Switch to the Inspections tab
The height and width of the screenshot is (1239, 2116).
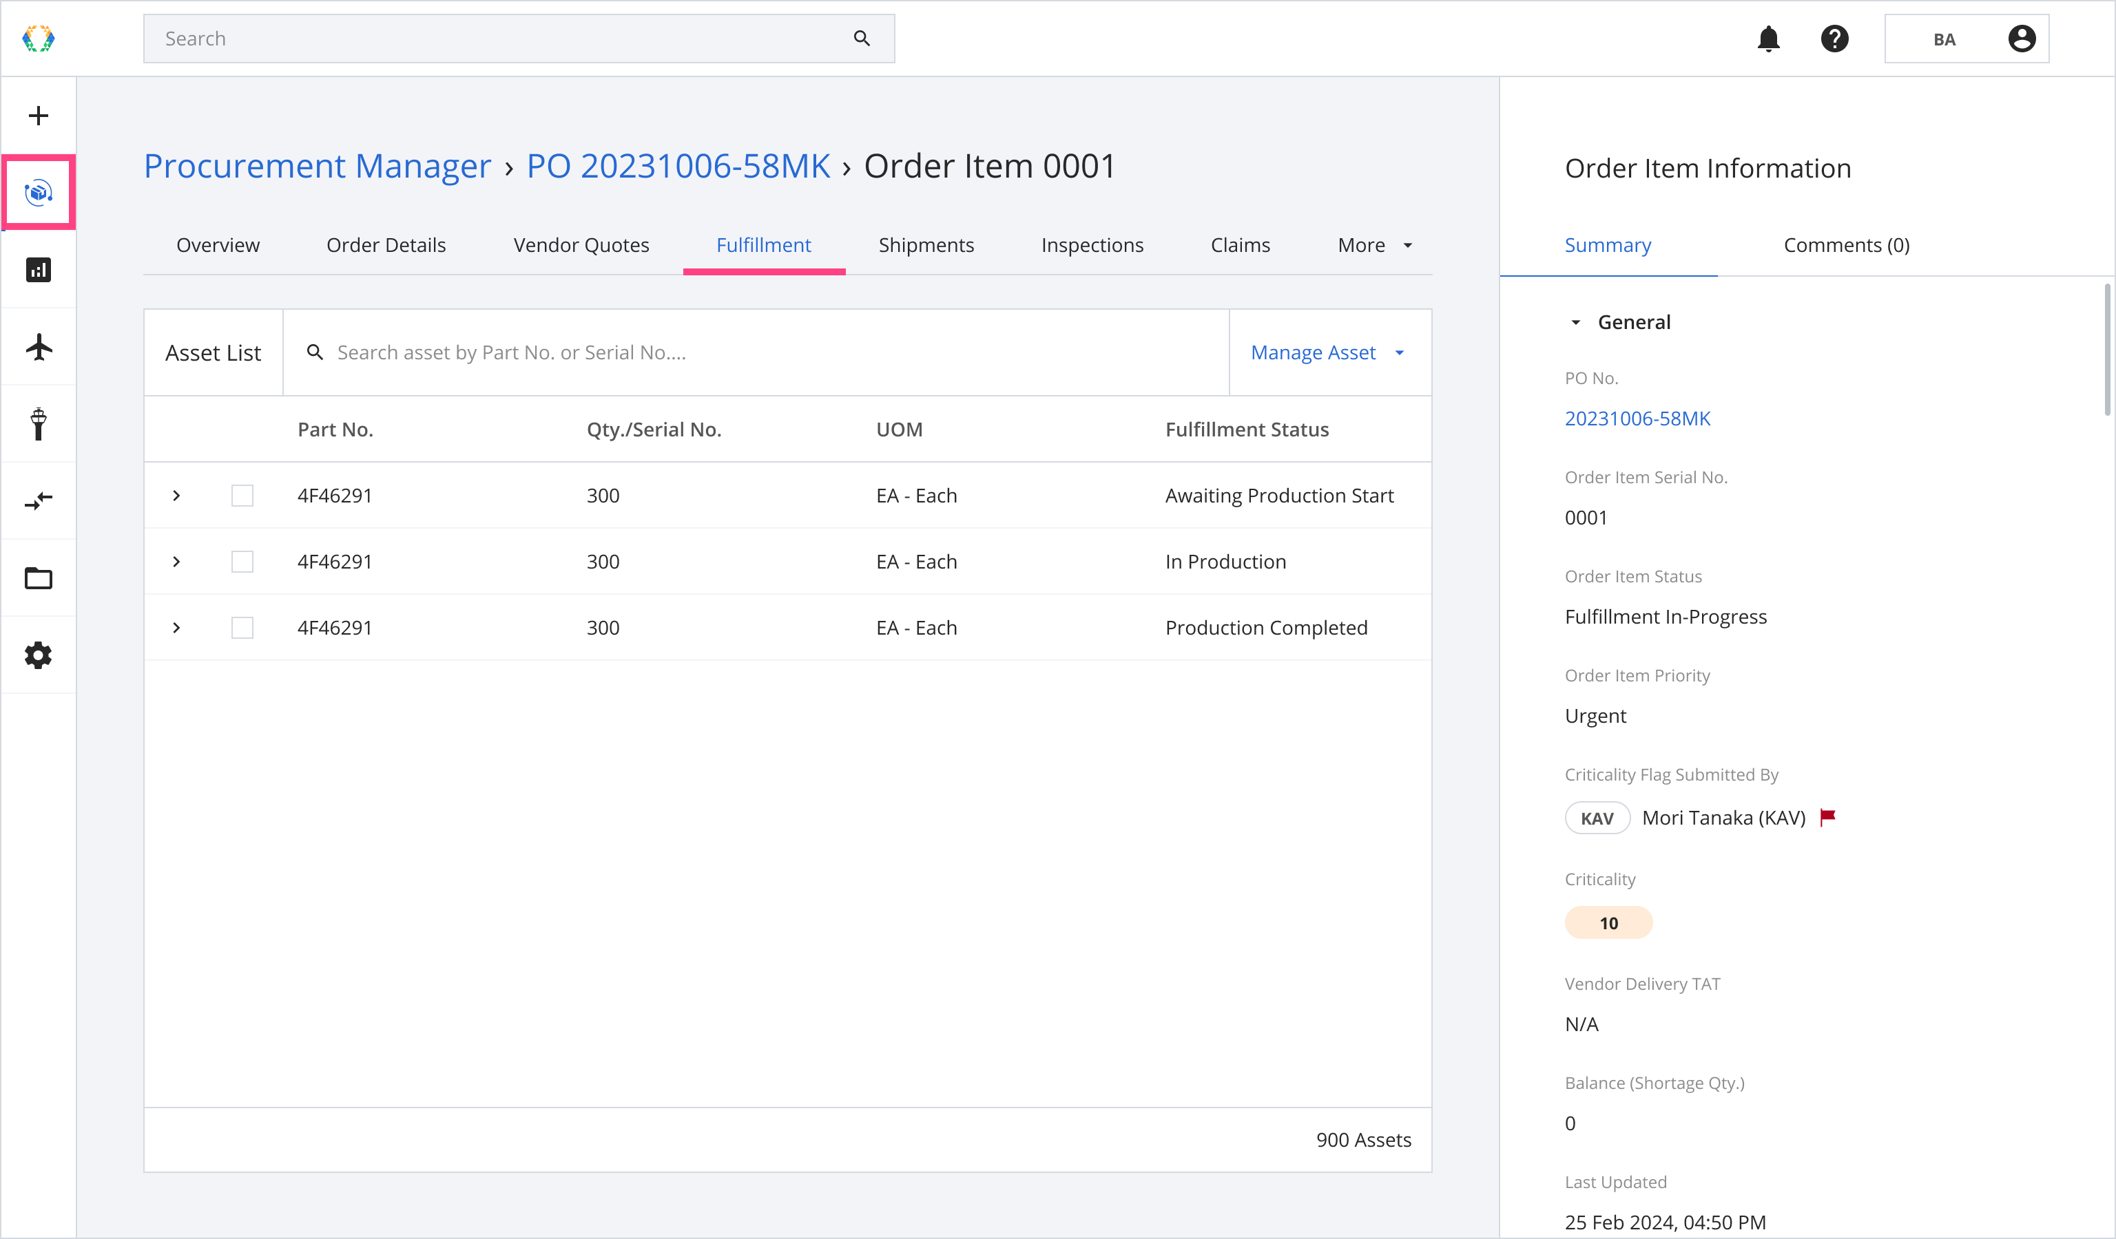pyautogui.click(x=1092, y=245)
